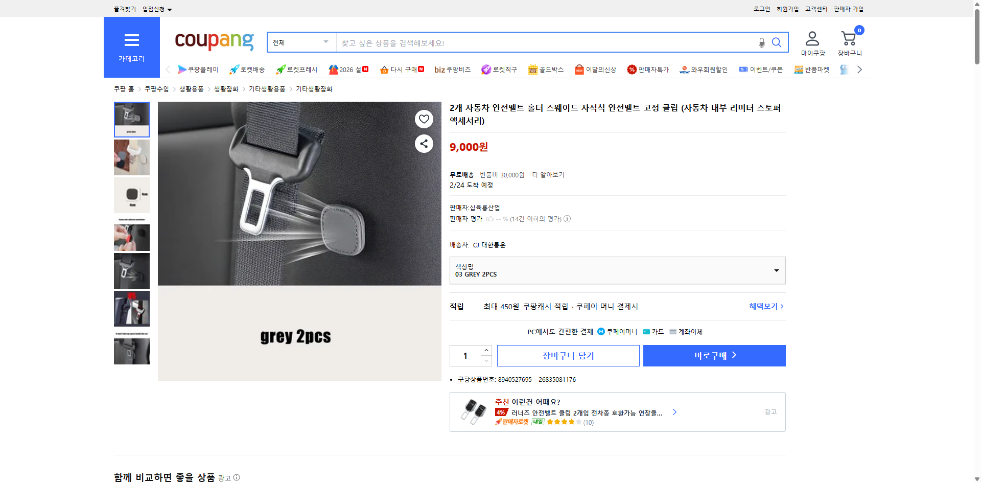Open 이벤트/쿠폰 via its coupon icon

(x=744, y=70)
